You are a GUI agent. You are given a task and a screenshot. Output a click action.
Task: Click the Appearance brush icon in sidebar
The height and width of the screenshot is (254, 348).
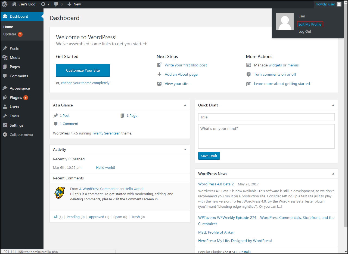point(5,88)
